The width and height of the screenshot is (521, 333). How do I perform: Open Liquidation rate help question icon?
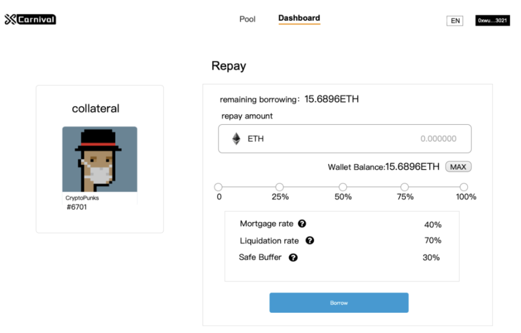[x=310, y=241]
